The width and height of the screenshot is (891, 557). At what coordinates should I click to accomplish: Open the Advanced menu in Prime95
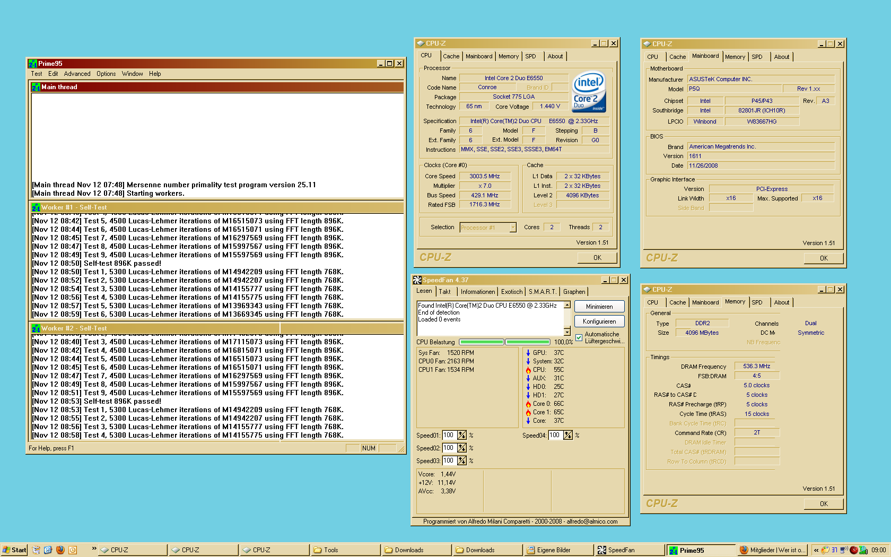point(77,74)
